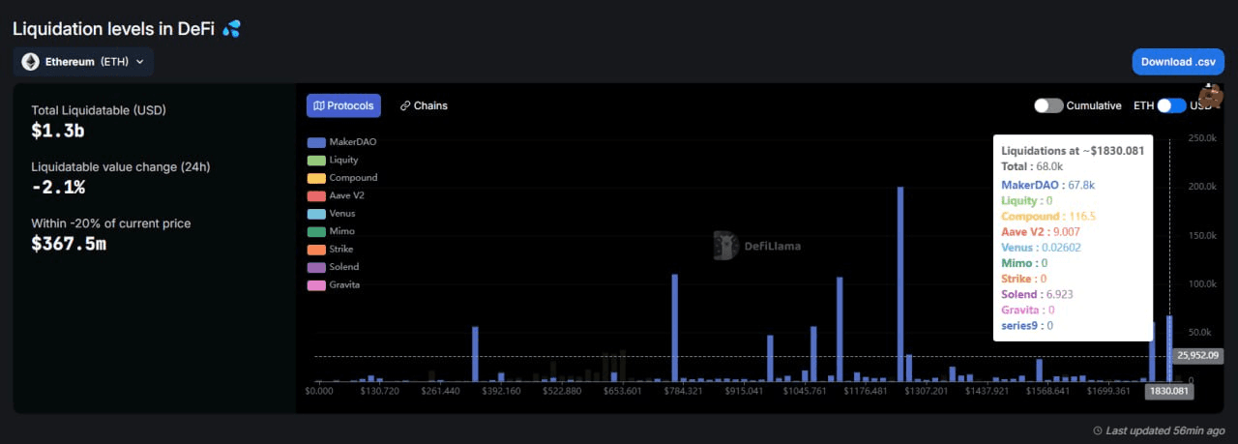Hide the Aave V2 series in legend
Viewport: 1238px width, 444px height.
tap(336, 195)
